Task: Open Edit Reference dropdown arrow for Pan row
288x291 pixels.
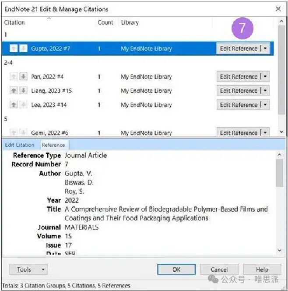Action: (x=265, y=76)
